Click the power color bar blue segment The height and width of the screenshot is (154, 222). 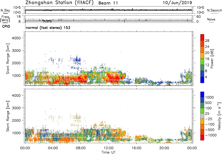pyautogui.click(x=202, y=80)
